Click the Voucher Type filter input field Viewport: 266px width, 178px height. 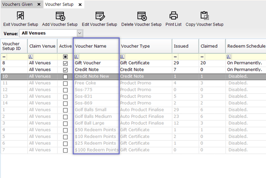tap(148, 57)
